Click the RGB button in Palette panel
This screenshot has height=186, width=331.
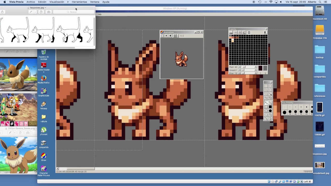231,32
